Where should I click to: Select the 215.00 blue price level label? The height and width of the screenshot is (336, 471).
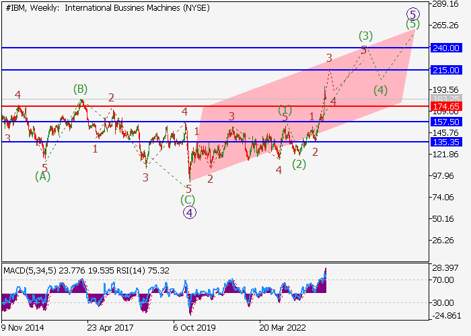[446, 70]
